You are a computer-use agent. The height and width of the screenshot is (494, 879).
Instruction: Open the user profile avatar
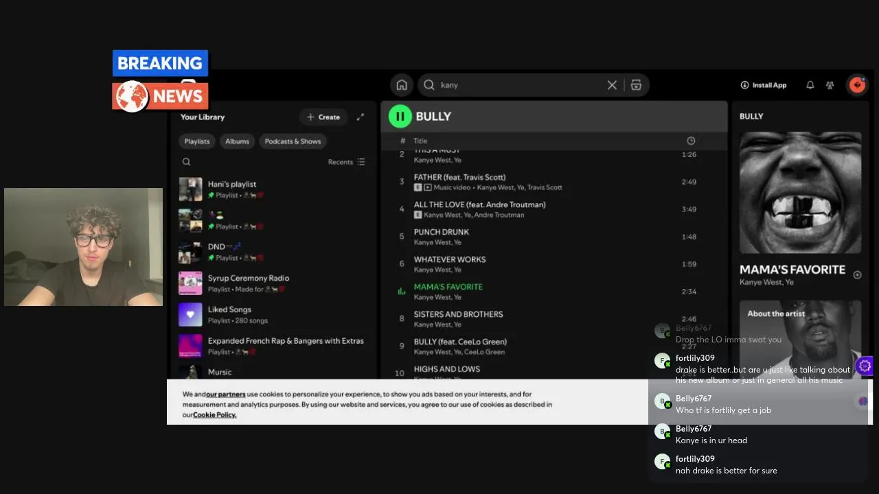[857, 85]
